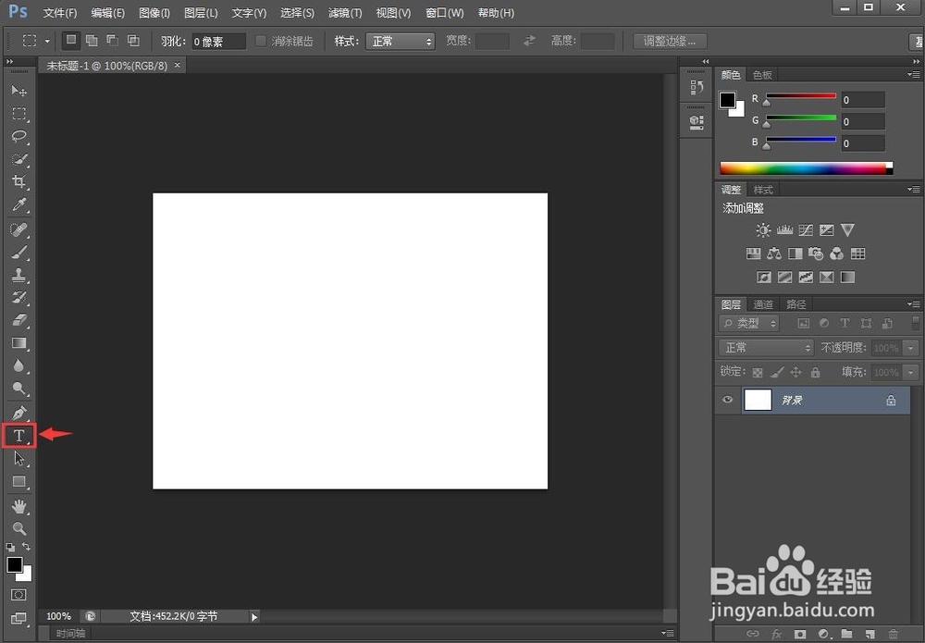Select the Eraser tool
This screenshot has width=925, height=643.
[18, 320]
